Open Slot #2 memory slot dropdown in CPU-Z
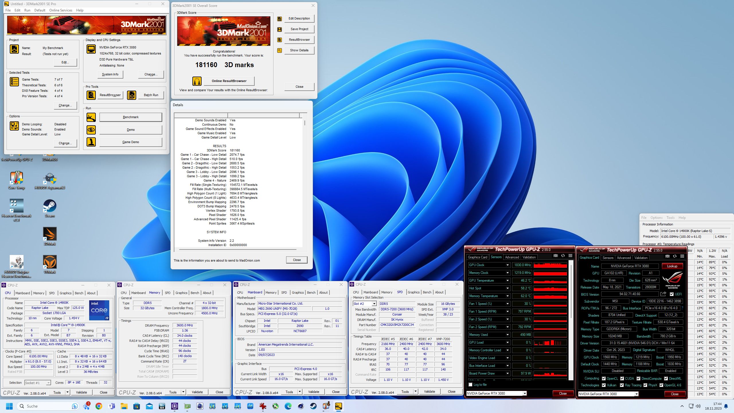The height and width of the screenshot is (413, 734). point(374,304)
